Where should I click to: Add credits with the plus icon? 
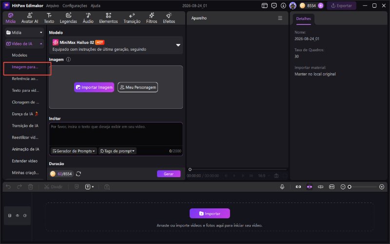321,5
